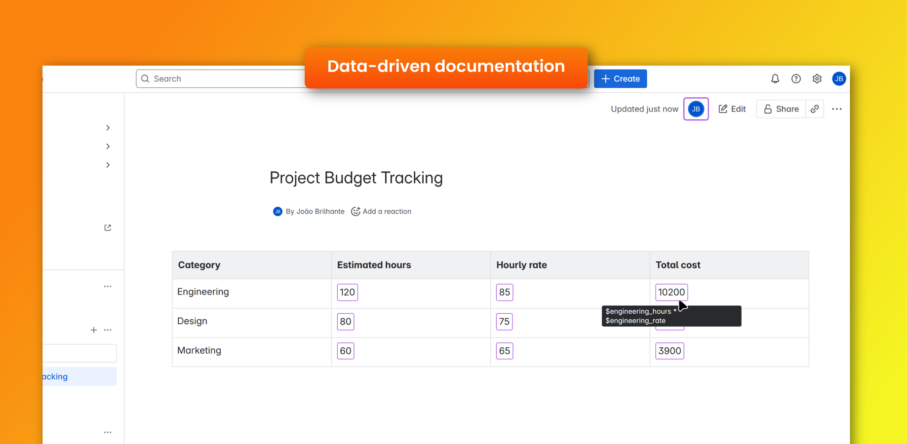
Task: Click the Design hourly rate value 75
Action: tap(505, 322)
